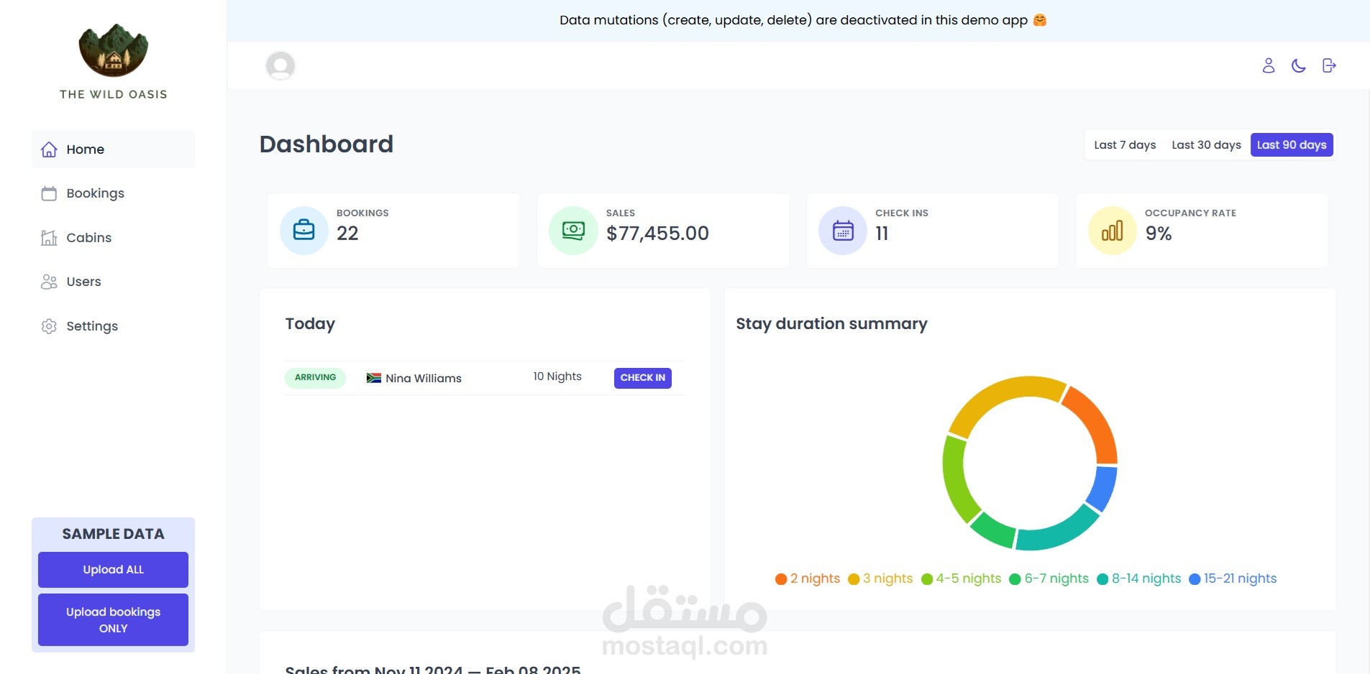This screenshot has height=674, width=1370.
Task: Select the Last 90 days filter
Action: point(1292,145)
